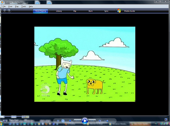Switch to the Rip tab
Image resolution: width=170 pixels, height=126 pixels.
tap(75, 11)
